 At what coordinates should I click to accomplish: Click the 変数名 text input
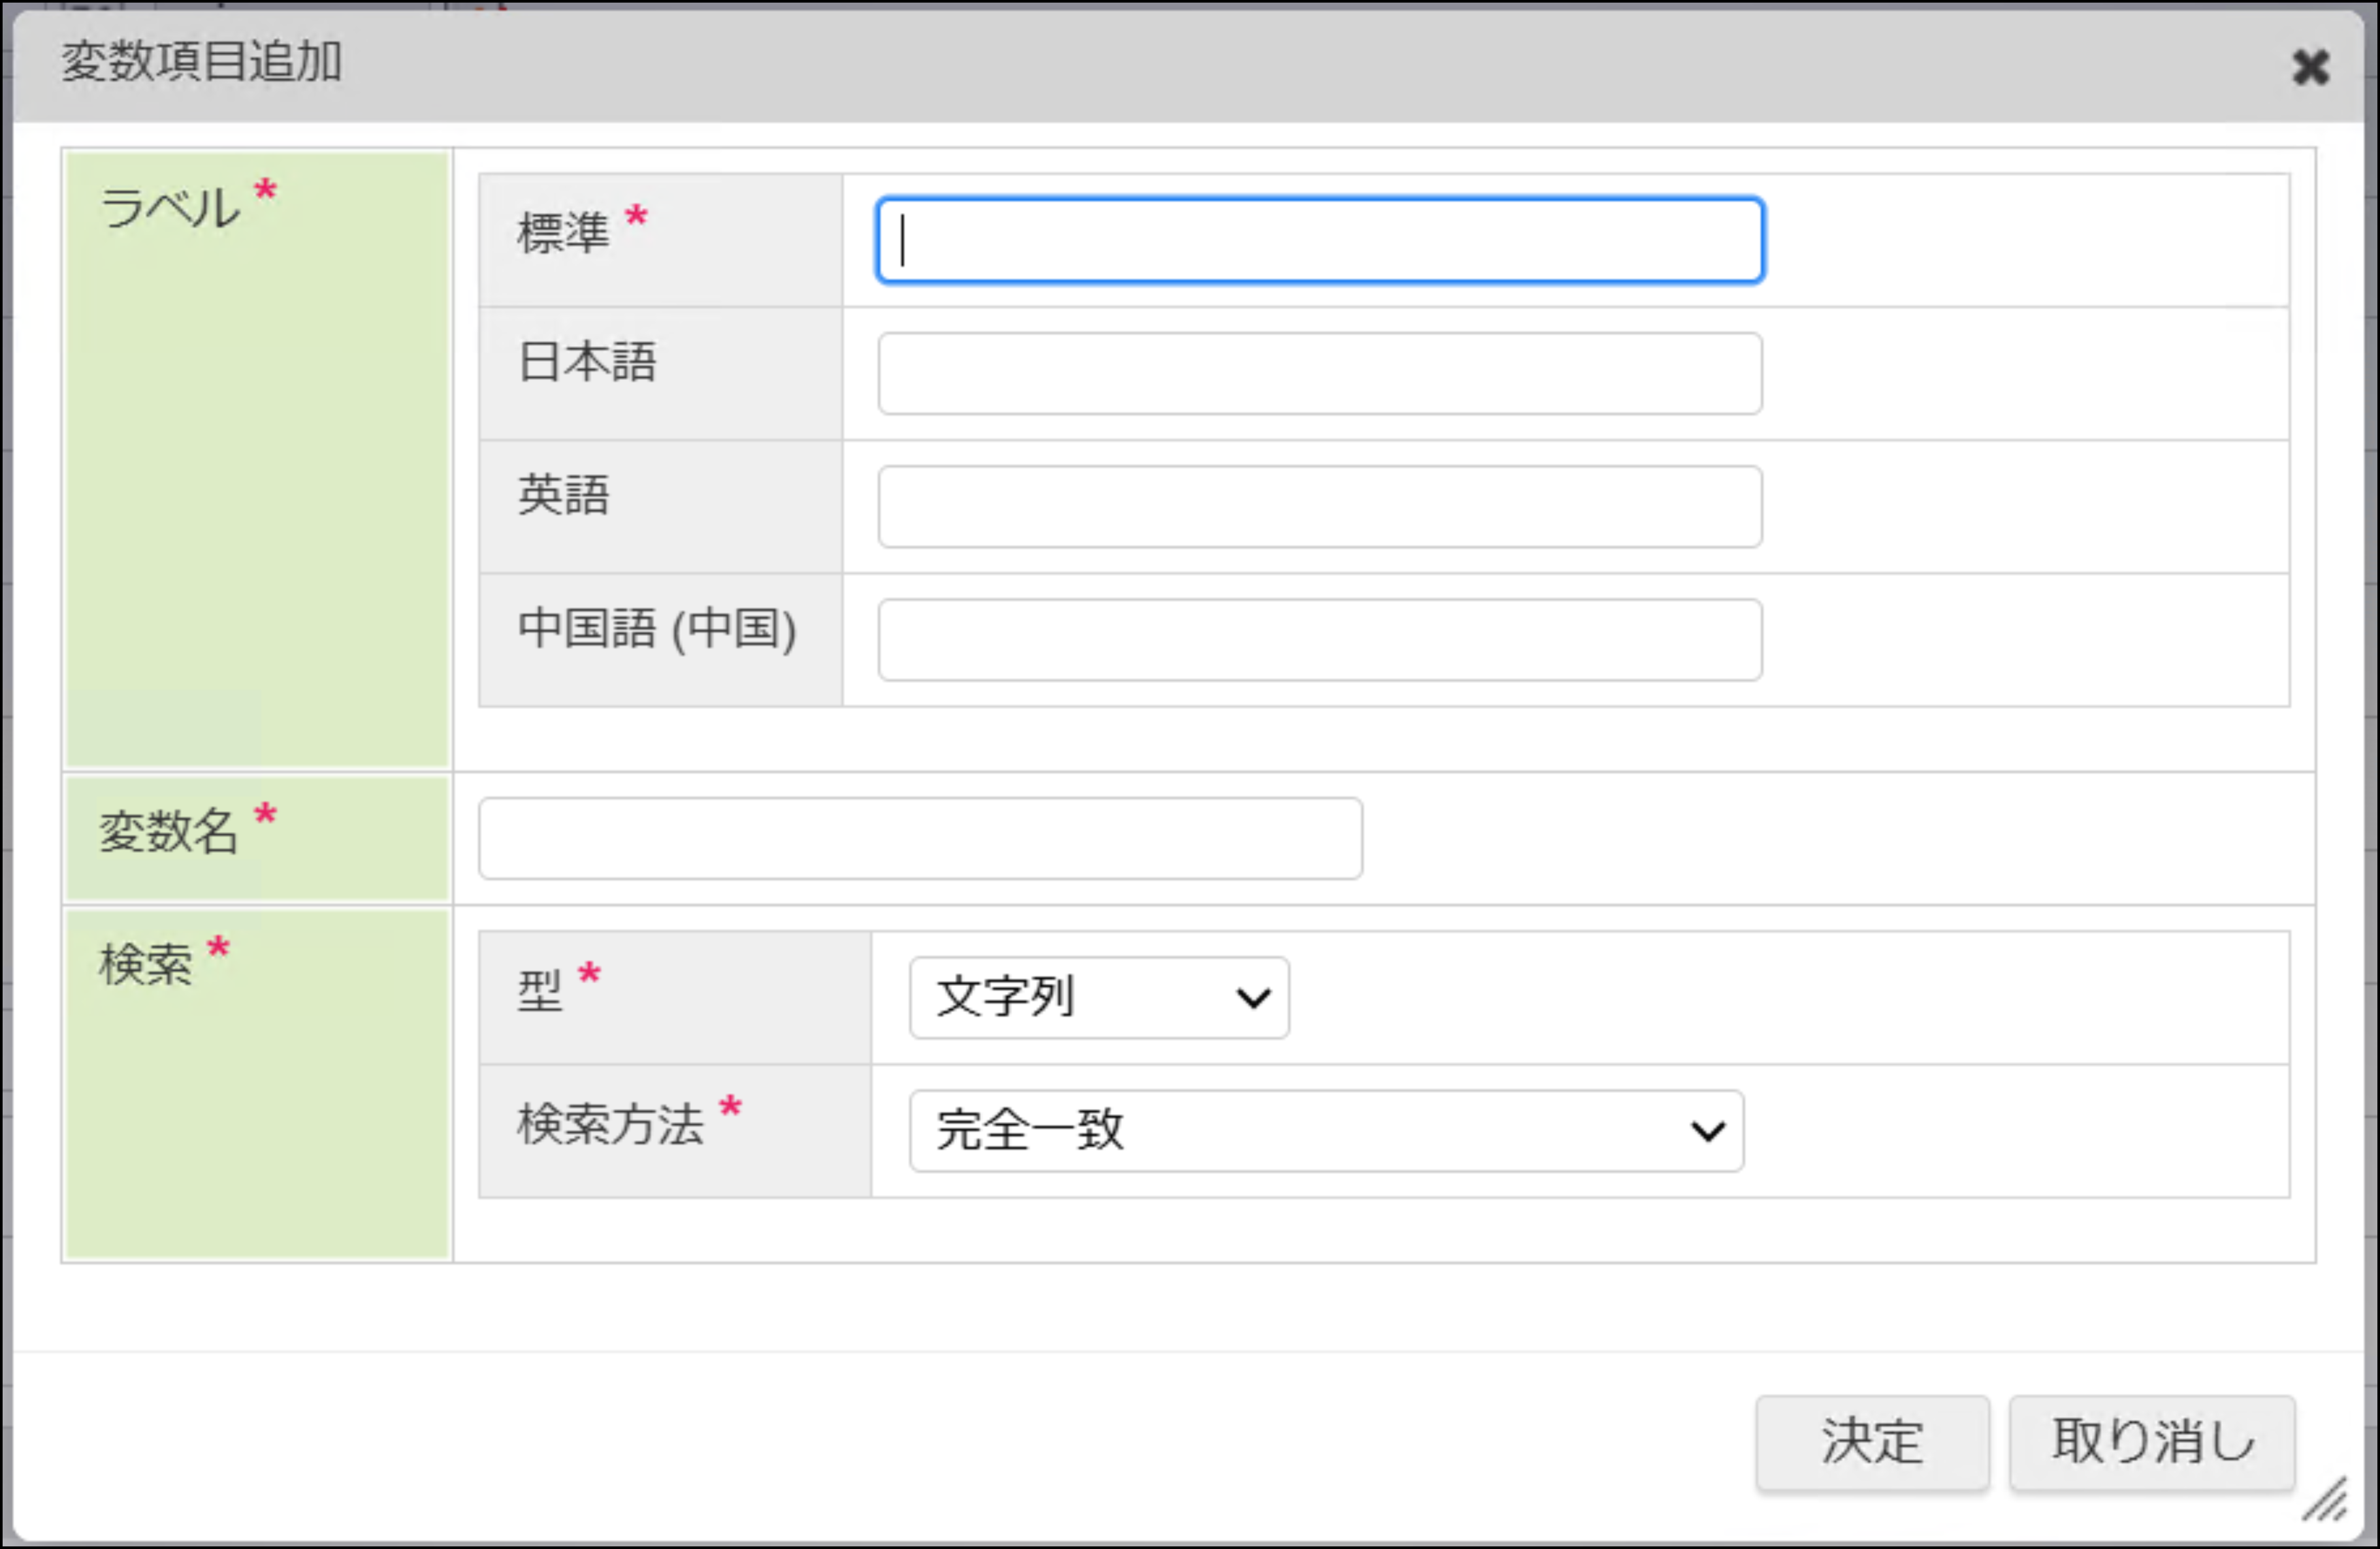[x=919, y=839]
